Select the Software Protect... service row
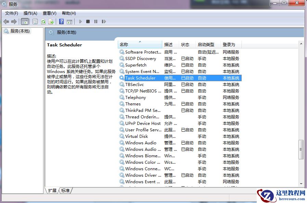The width and height of the screenshot is (307, 203). [x=180, y=52]
